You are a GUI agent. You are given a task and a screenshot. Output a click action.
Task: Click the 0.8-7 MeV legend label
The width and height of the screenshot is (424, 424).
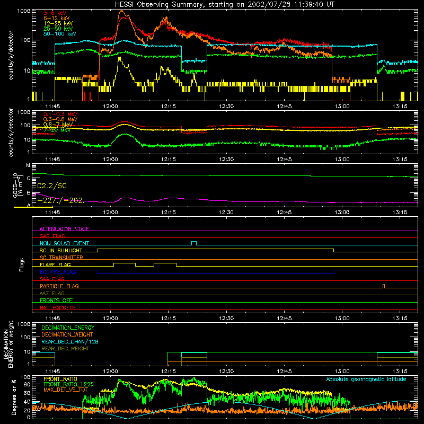point(58,125)
